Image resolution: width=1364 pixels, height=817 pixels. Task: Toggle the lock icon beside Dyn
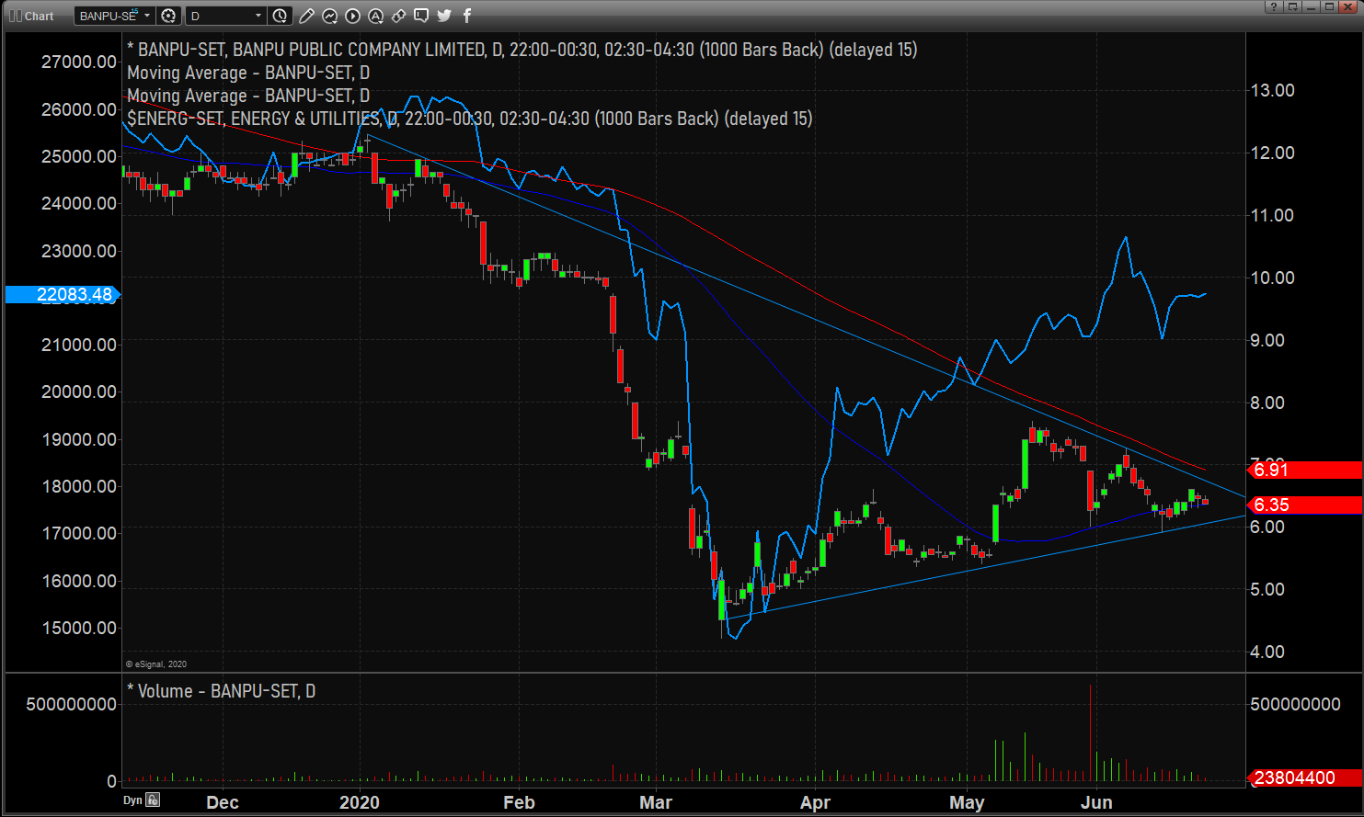(153, 800)
